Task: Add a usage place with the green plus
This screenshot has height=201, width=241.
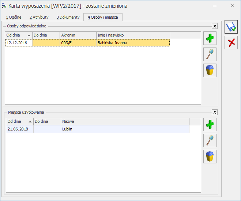Action: 210,124
